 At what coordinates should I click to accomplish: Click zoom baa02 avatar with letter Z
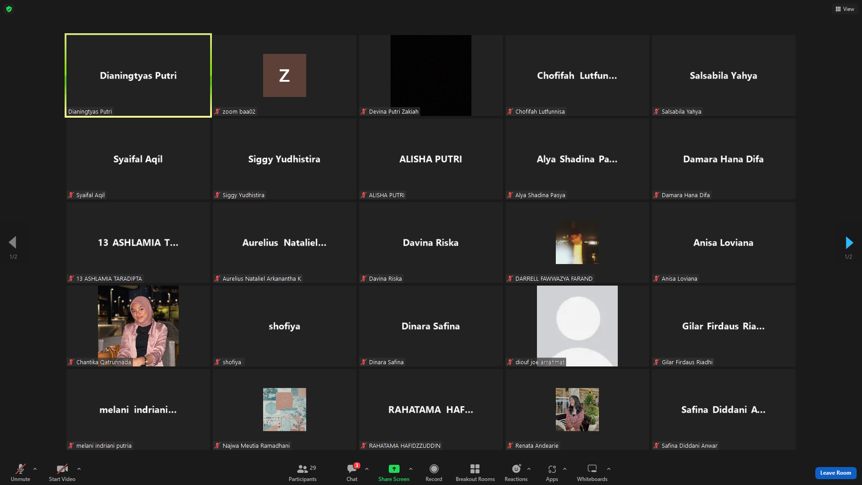click(x=285, y=75)
